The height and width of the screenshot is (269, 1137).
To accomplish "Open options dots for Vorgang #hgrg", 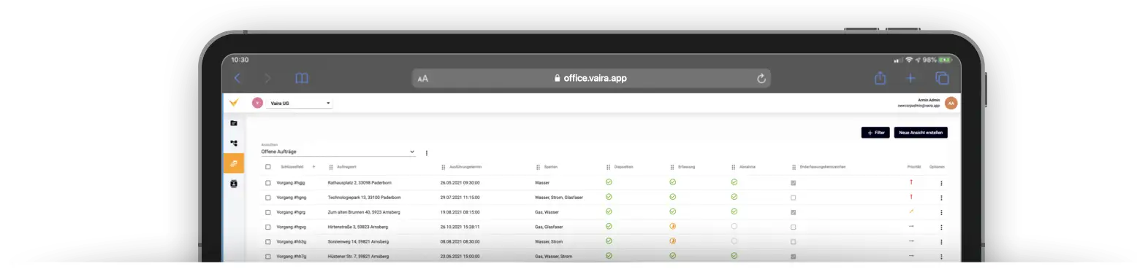I will click(x=941, y=212).
